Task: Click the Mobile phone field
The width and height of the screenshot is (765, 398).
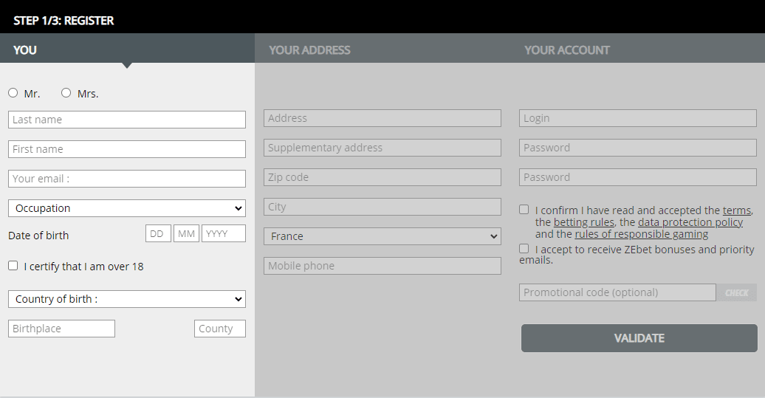Action: (x=382, y=266)
